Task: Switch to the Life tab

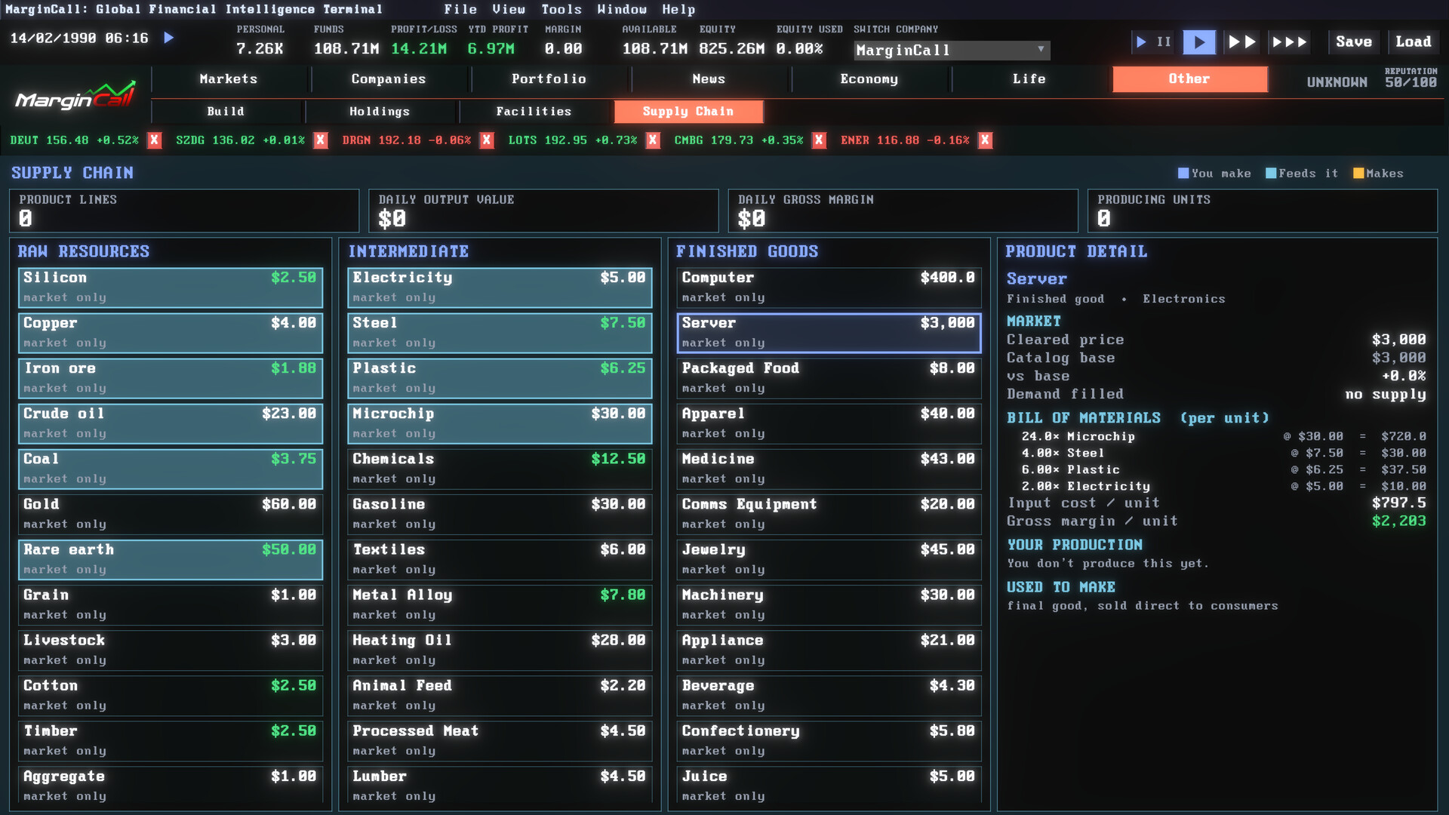Action: click(1029, 79)
